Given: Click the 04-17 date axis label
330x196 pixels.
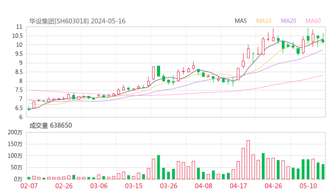Looking at the screenshot, I should click(239, 186).
